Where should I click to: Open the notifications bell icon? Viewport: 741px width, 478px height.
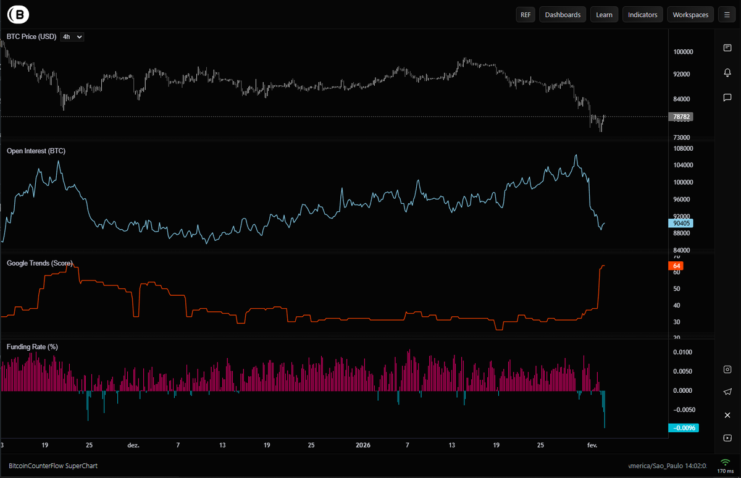point(727,73)
